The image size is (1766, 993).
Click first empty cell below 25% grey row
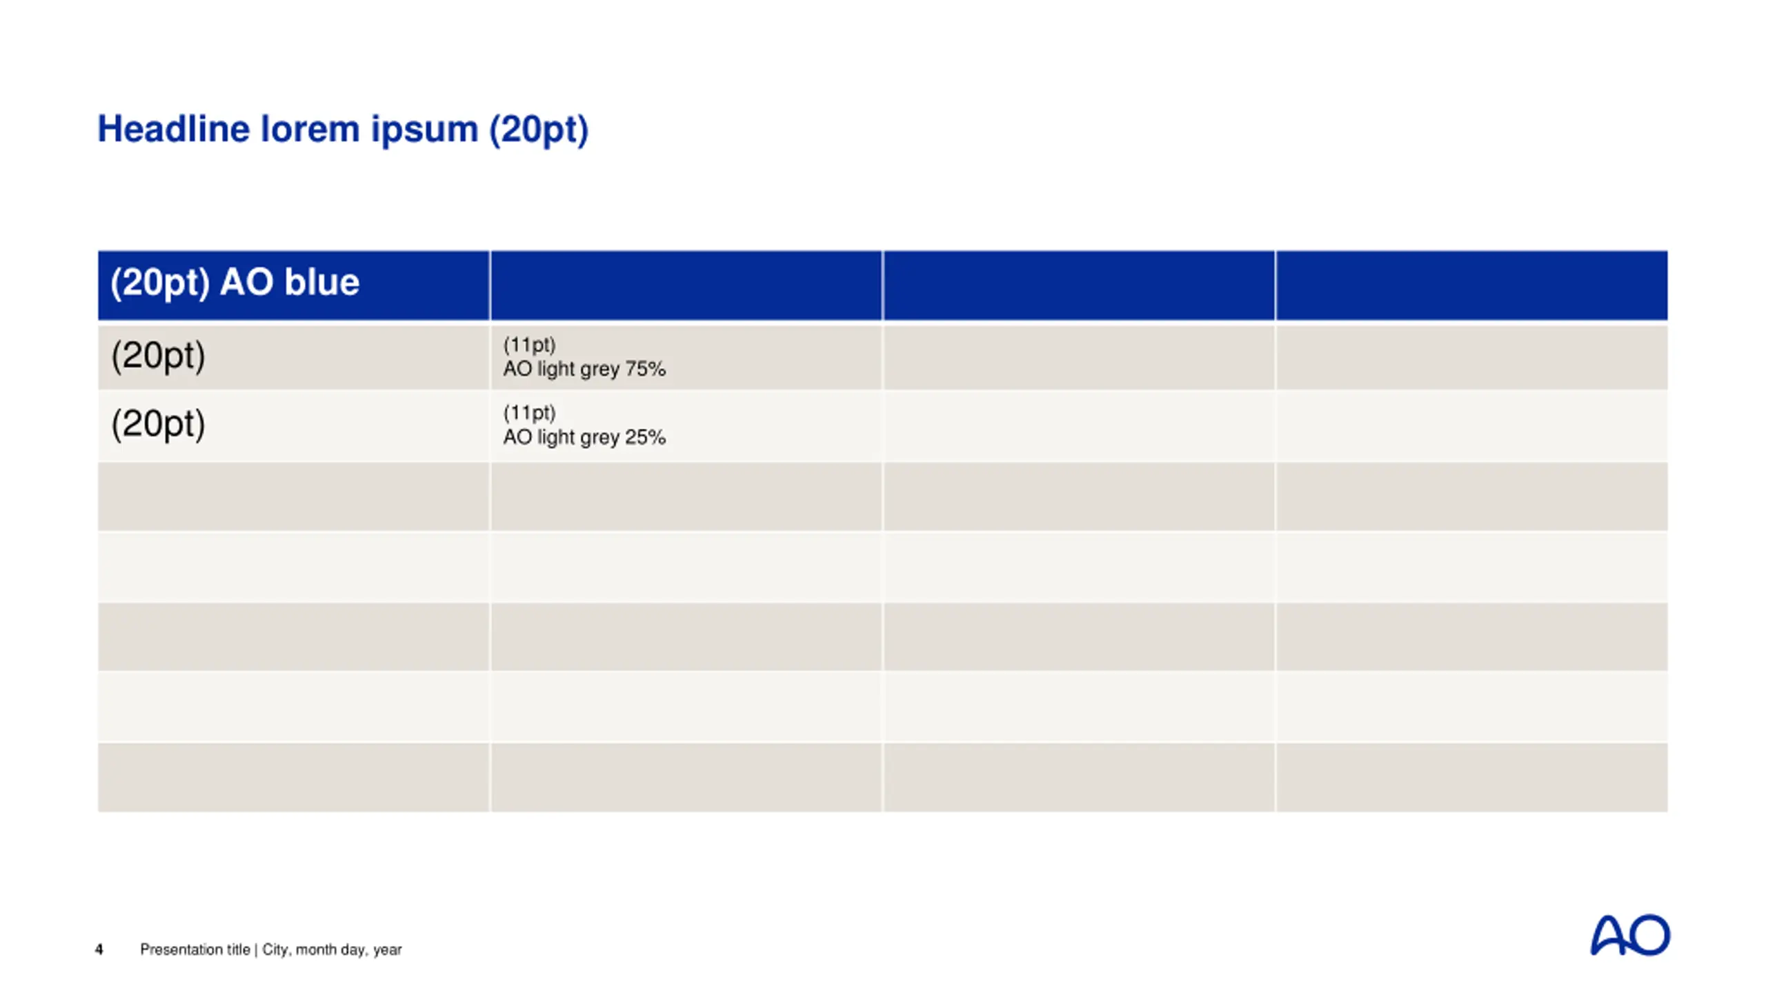point(294,496)
